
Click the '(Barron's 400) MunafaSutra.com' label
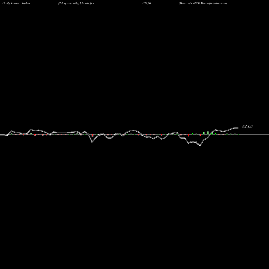coord(203,3)
